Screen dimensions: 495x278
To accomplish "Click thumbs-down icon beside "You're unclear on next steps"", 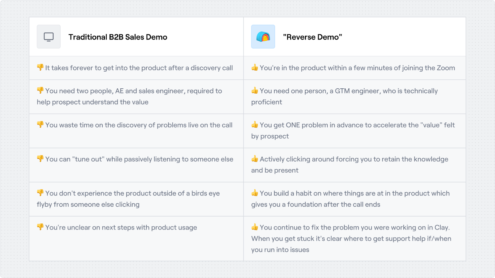I will (x=40, y=227).
